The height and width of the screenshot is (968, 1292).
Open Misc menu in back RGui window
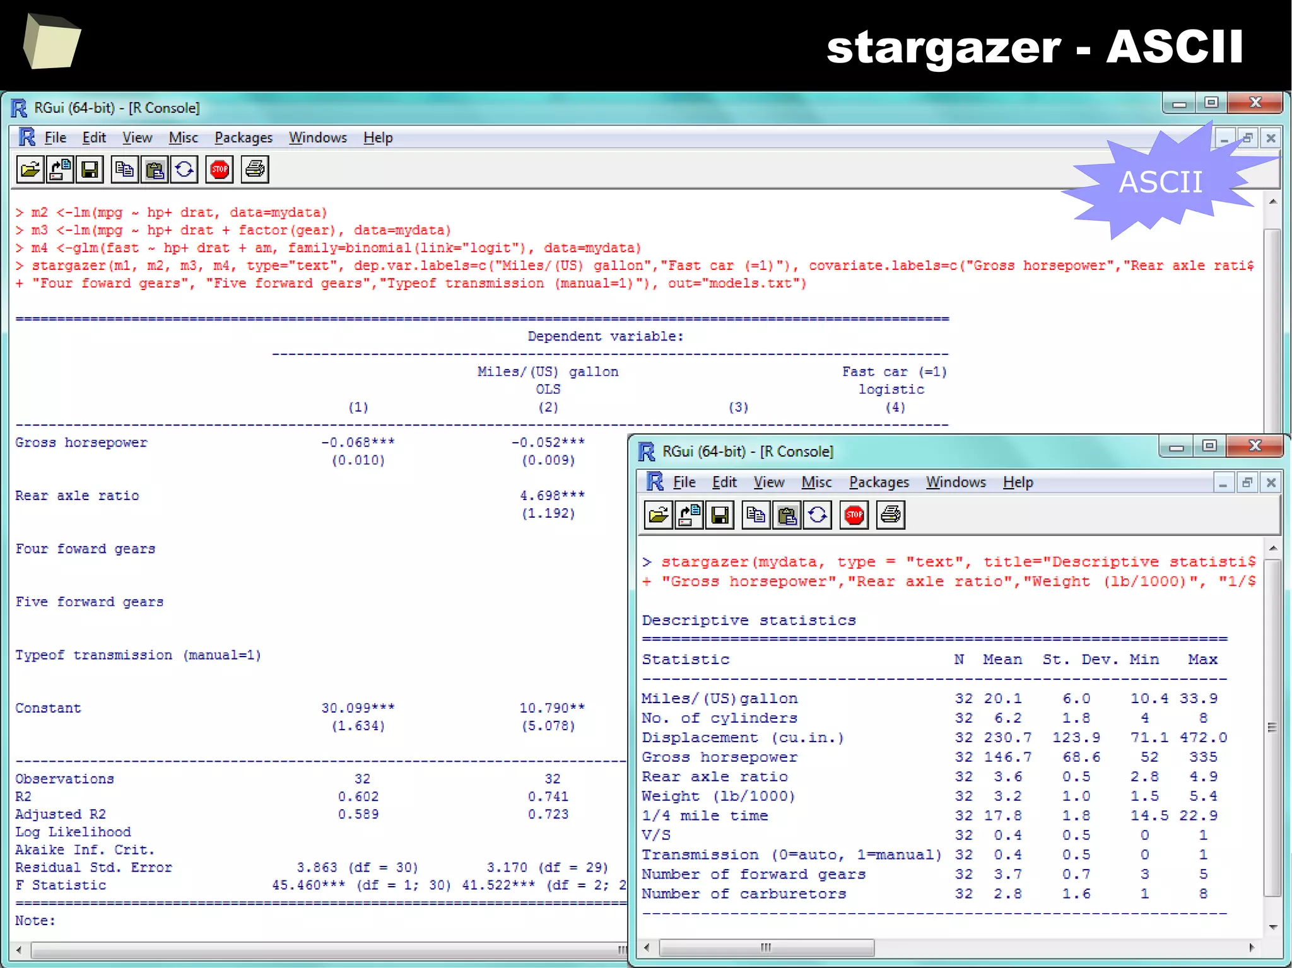pos(184,137)
